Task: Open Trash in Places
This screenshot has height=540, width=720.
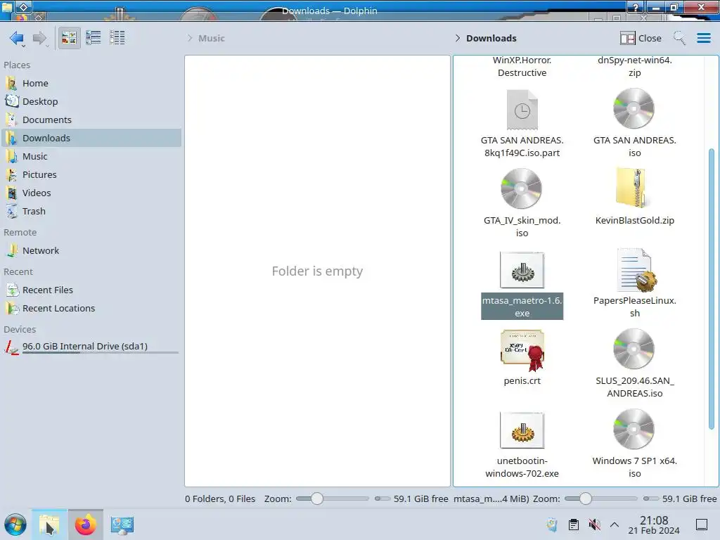Action: tap(91, 212)
